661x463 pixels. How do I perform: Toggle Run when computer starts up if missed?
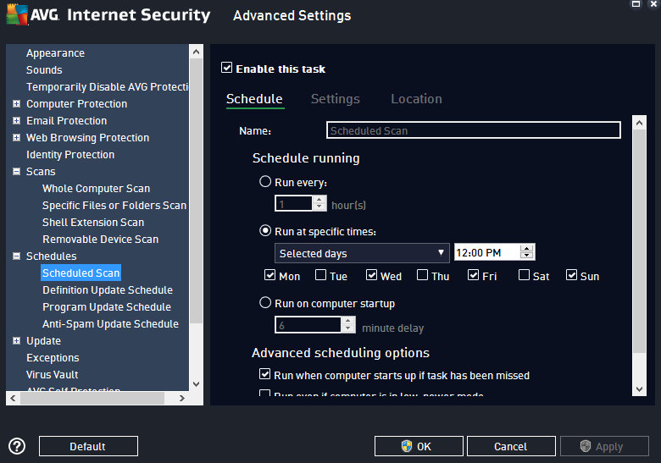click(264, 374)
